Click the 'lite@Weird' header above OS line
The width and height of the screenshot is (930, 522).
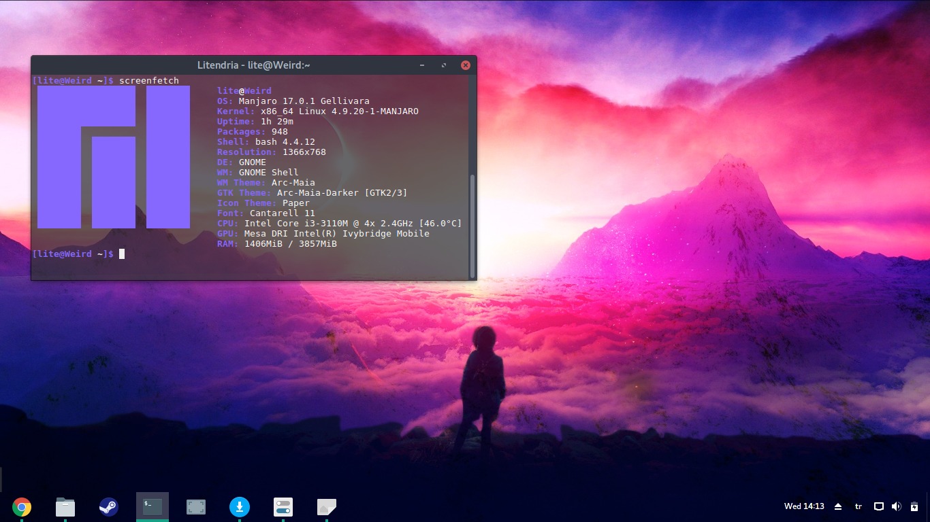click(x=244, y=91)
